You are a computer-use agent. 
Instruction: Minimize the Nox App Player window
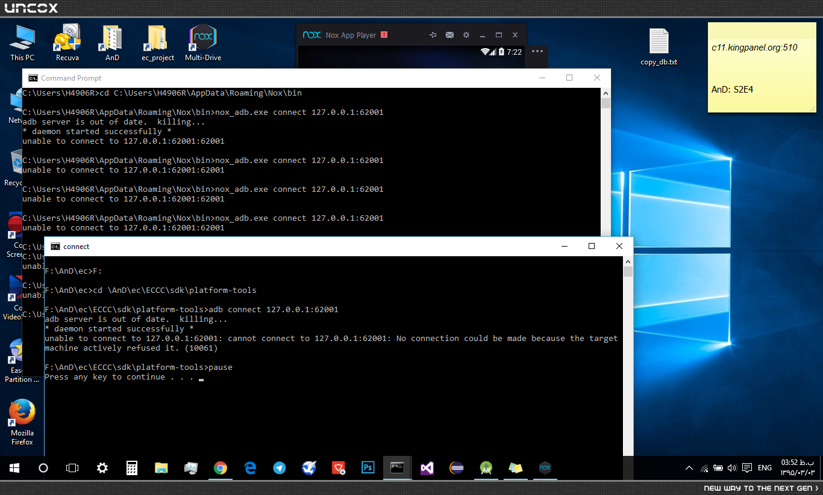pos(483,35)
